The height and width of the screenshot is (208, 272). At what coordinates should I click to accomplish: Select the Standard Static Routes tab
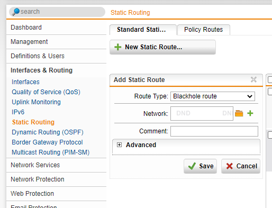click(x=143, y=30)
